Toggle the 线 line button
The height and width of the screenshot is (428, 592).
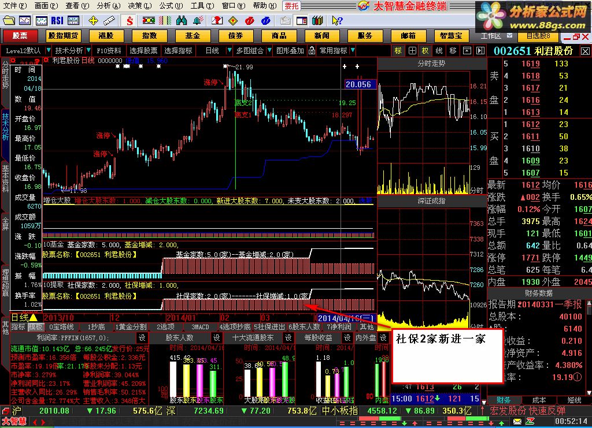click(439, 50)
